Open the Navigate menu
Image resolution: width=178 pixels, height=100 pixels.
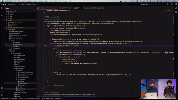pos(29,1)
